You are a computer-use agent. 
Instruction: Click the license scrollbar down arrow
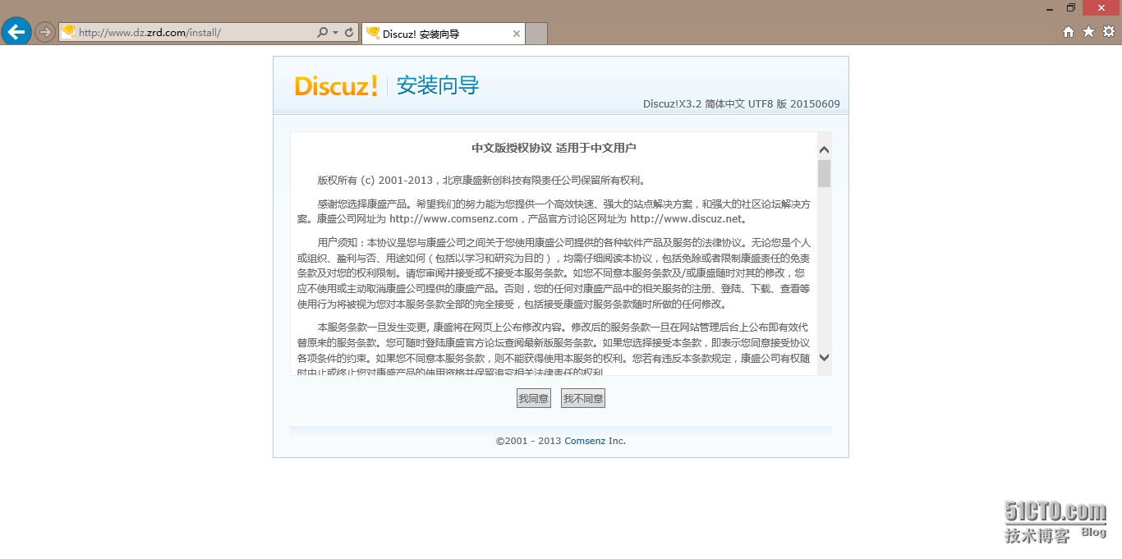pos(825,357)
